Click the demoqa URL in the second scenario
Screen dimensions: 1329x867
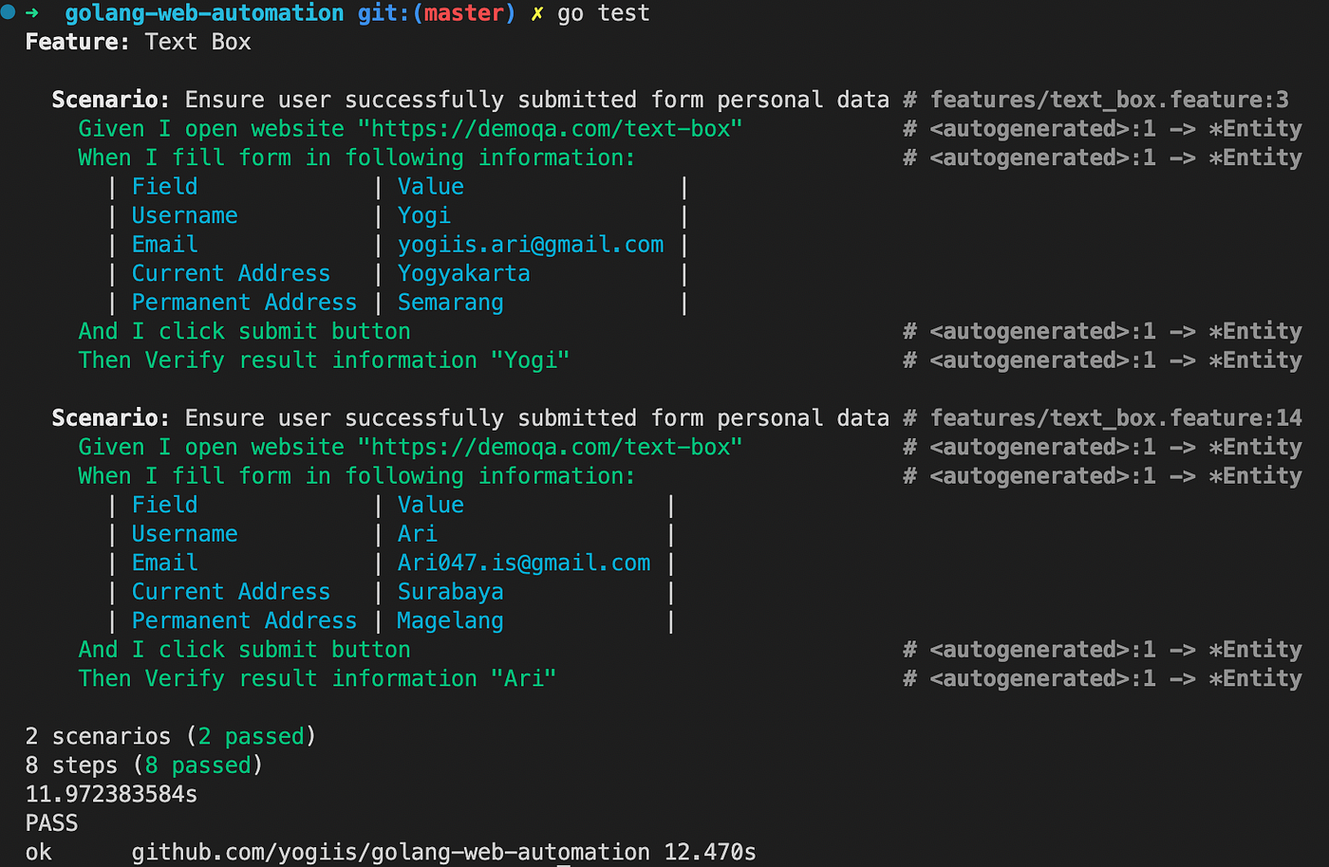pyautogui.click(x=550, y=448)
